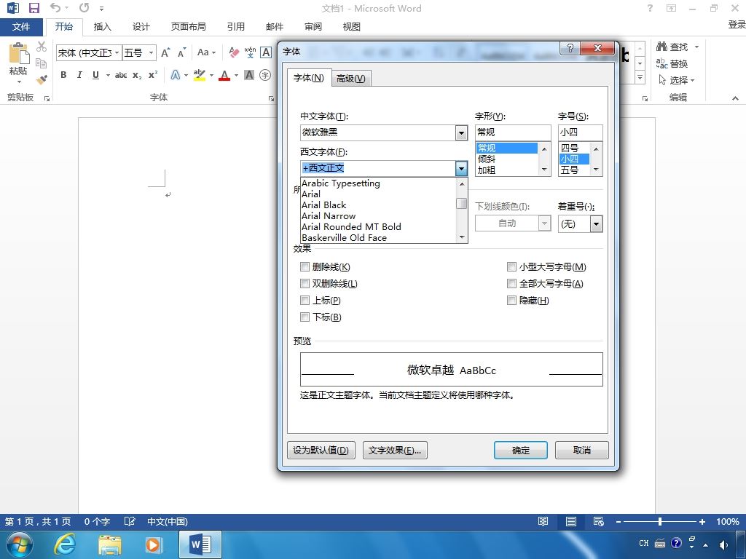Click the zoom slider handle in status bar
The height and width of the screenshot is (559, 746).
click(660, 521)
